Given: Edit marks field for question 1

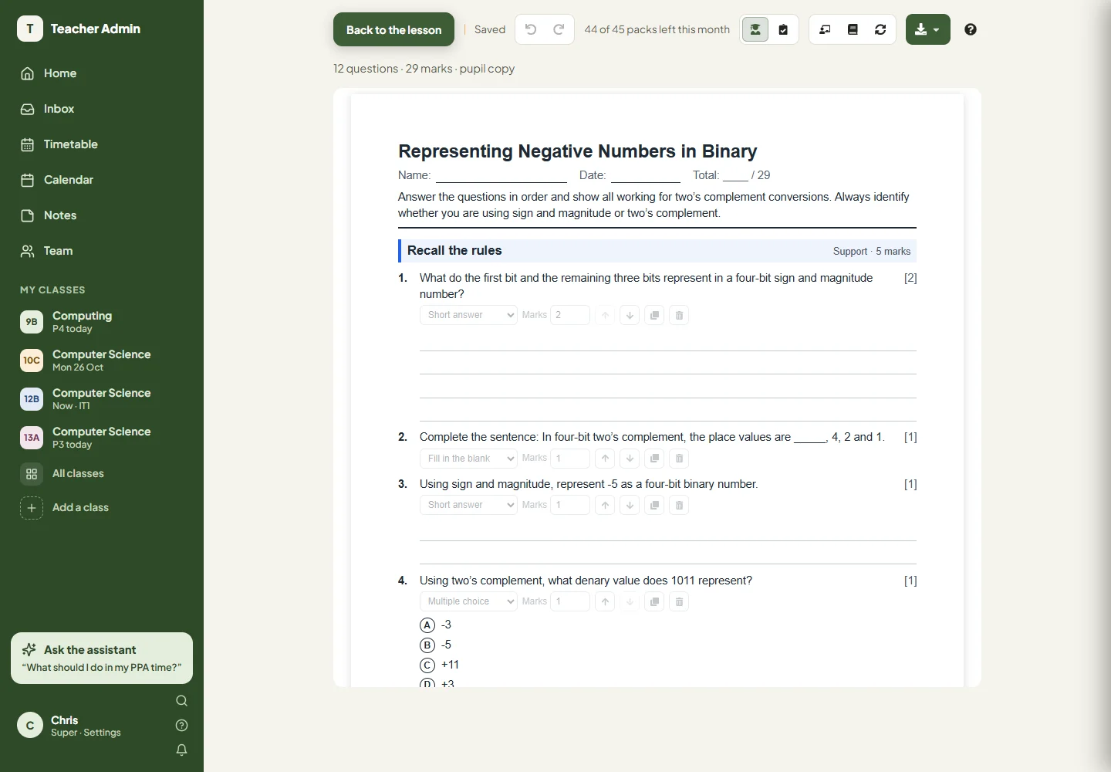Looking at the screenshot, I should coord(570,315).
